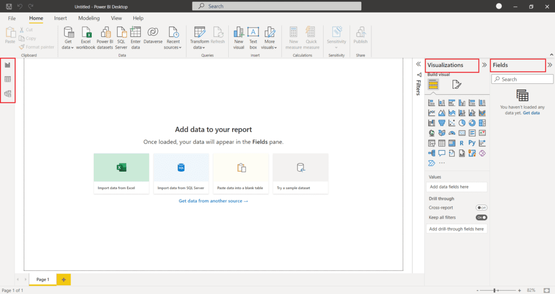Select Decomposition tree visual

431,153
